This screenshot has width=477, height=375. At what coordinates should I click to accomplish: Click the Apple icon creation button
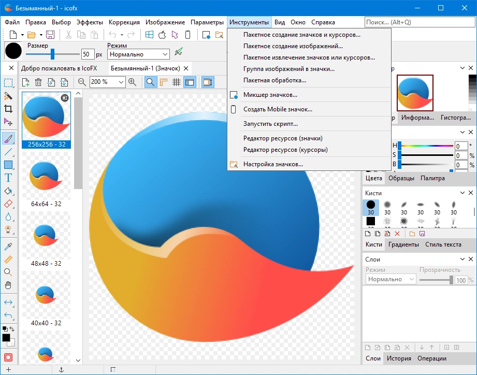tap(162, 35)
